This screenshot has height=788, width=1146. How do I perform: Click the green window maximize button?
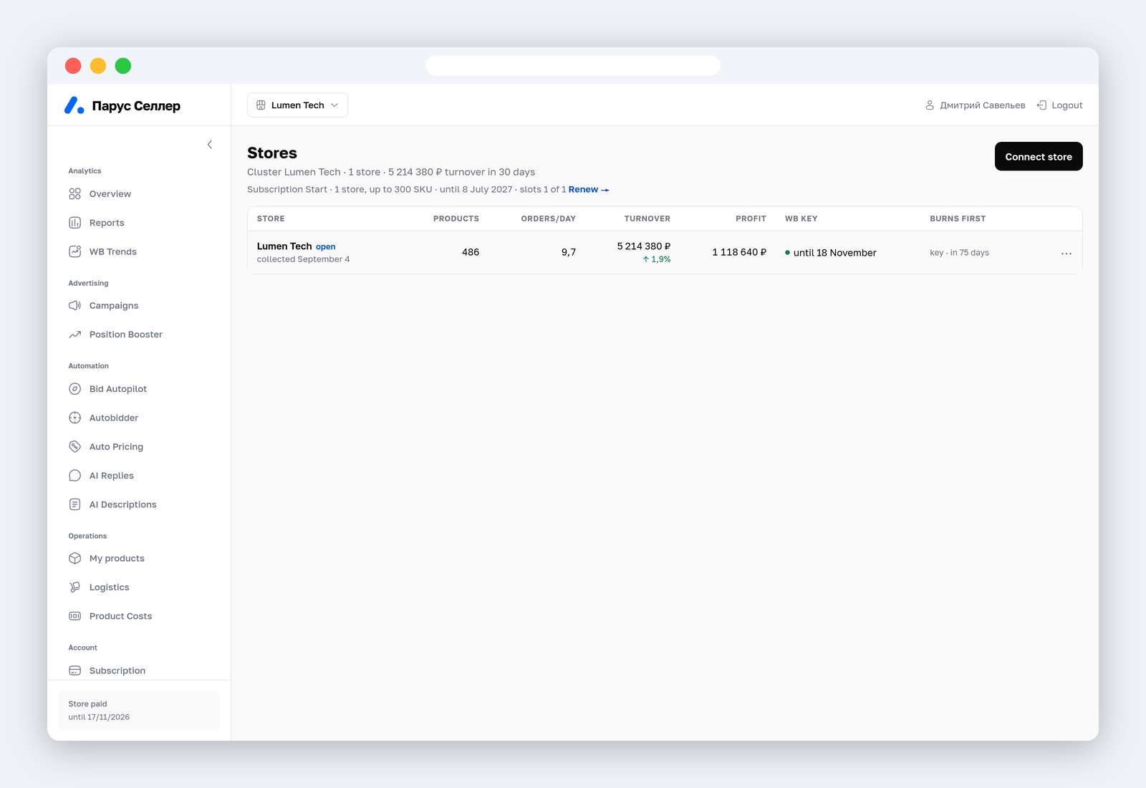[123, 66]
